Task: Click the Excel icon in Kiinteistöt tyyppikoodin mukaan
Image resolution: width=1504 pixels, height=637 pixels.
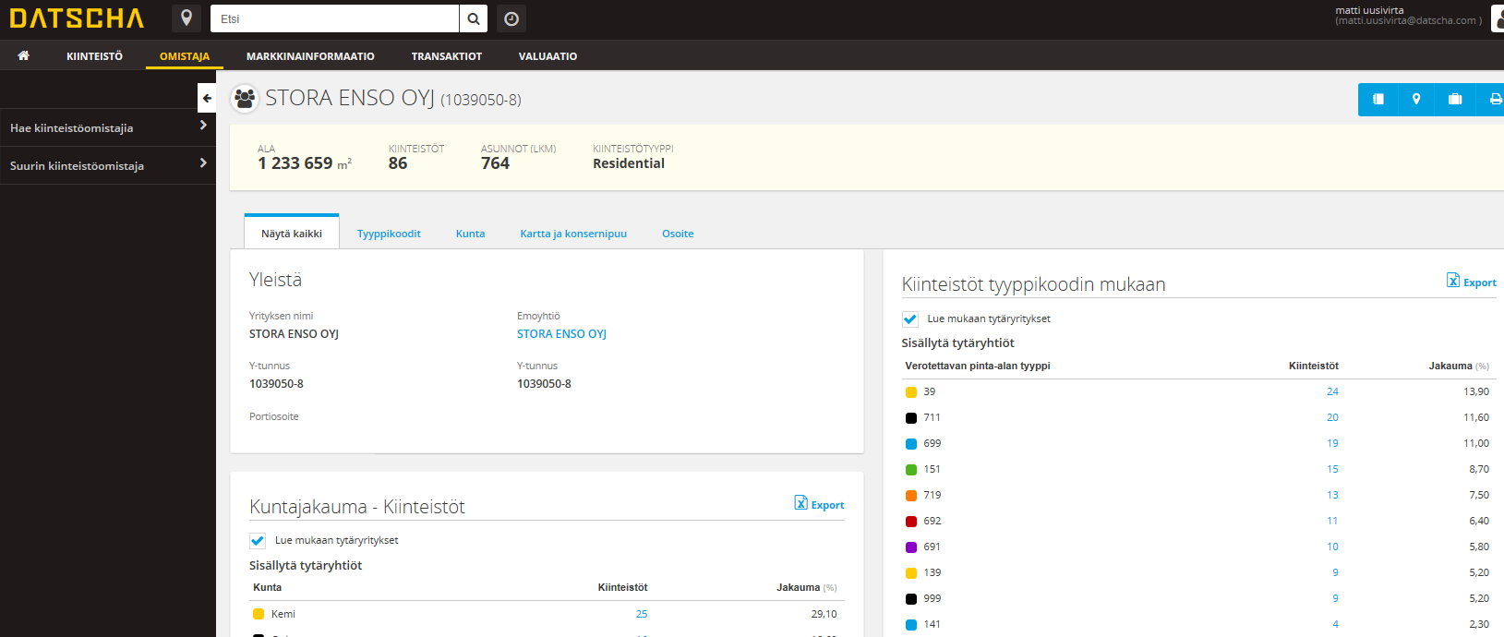Action: 1453,281
